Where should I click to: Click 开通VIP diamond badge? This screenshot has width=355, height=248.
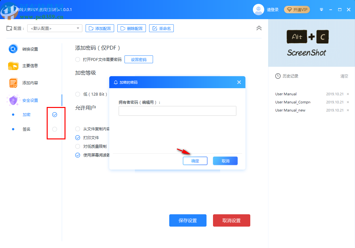tap(297, 10)
